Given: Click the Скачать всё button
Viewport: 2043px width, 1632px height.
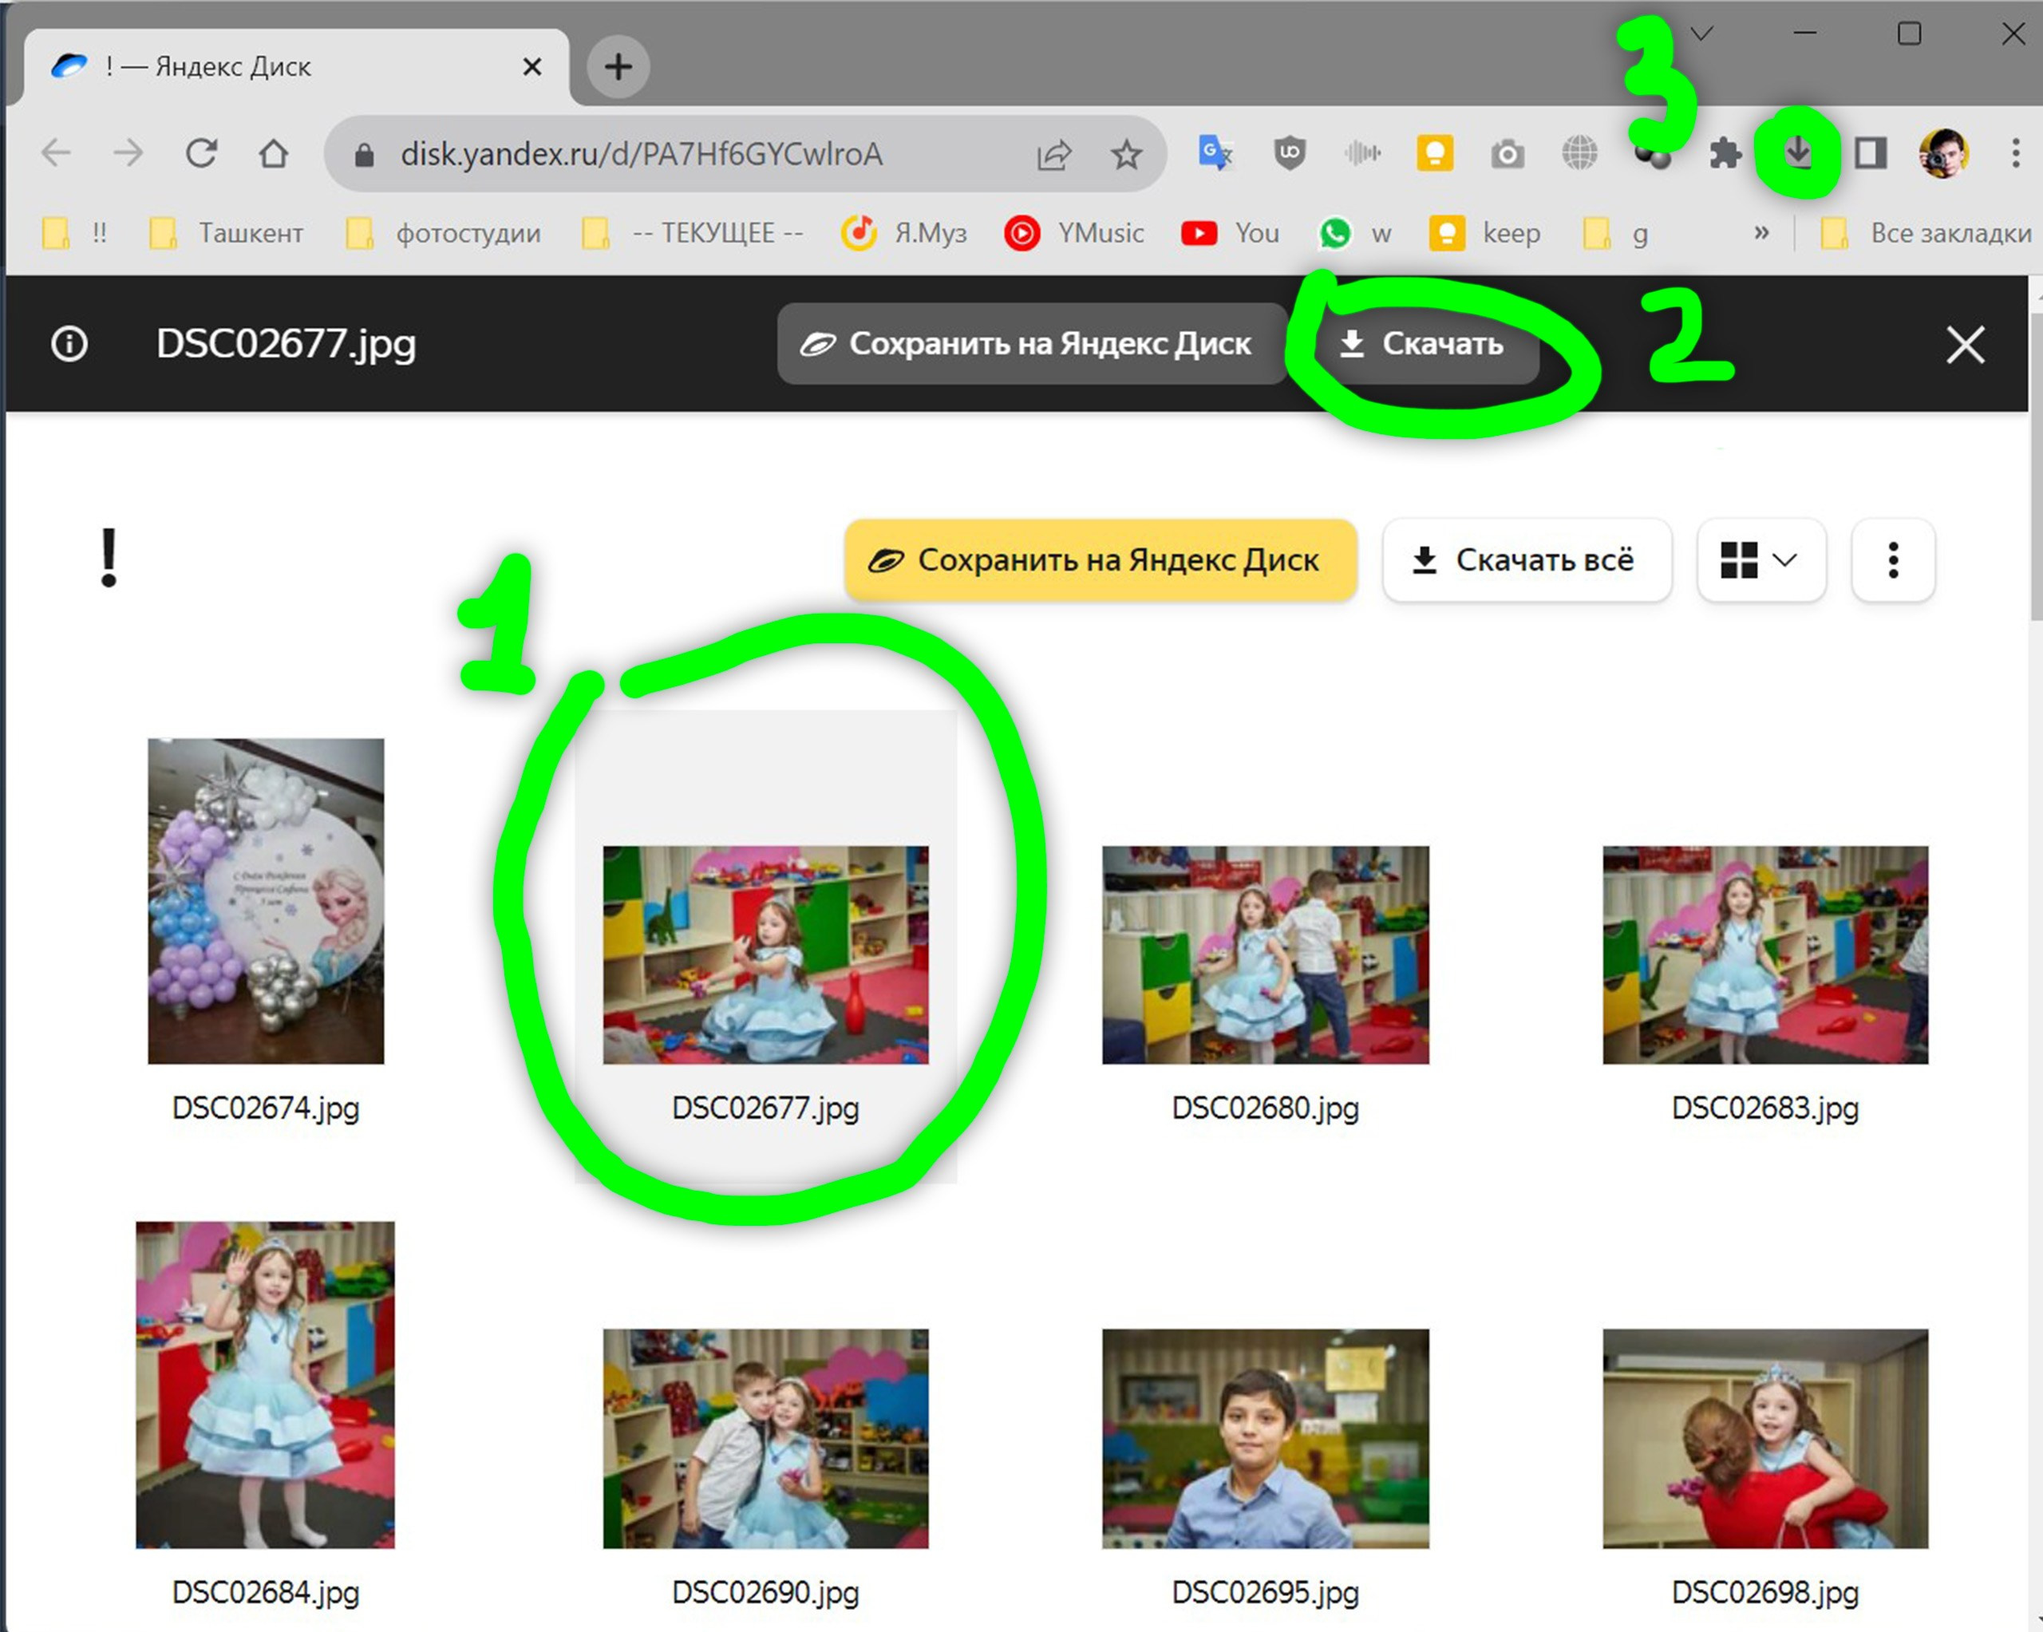Looking at the screenshot, I should click(x=1526, y=560).
